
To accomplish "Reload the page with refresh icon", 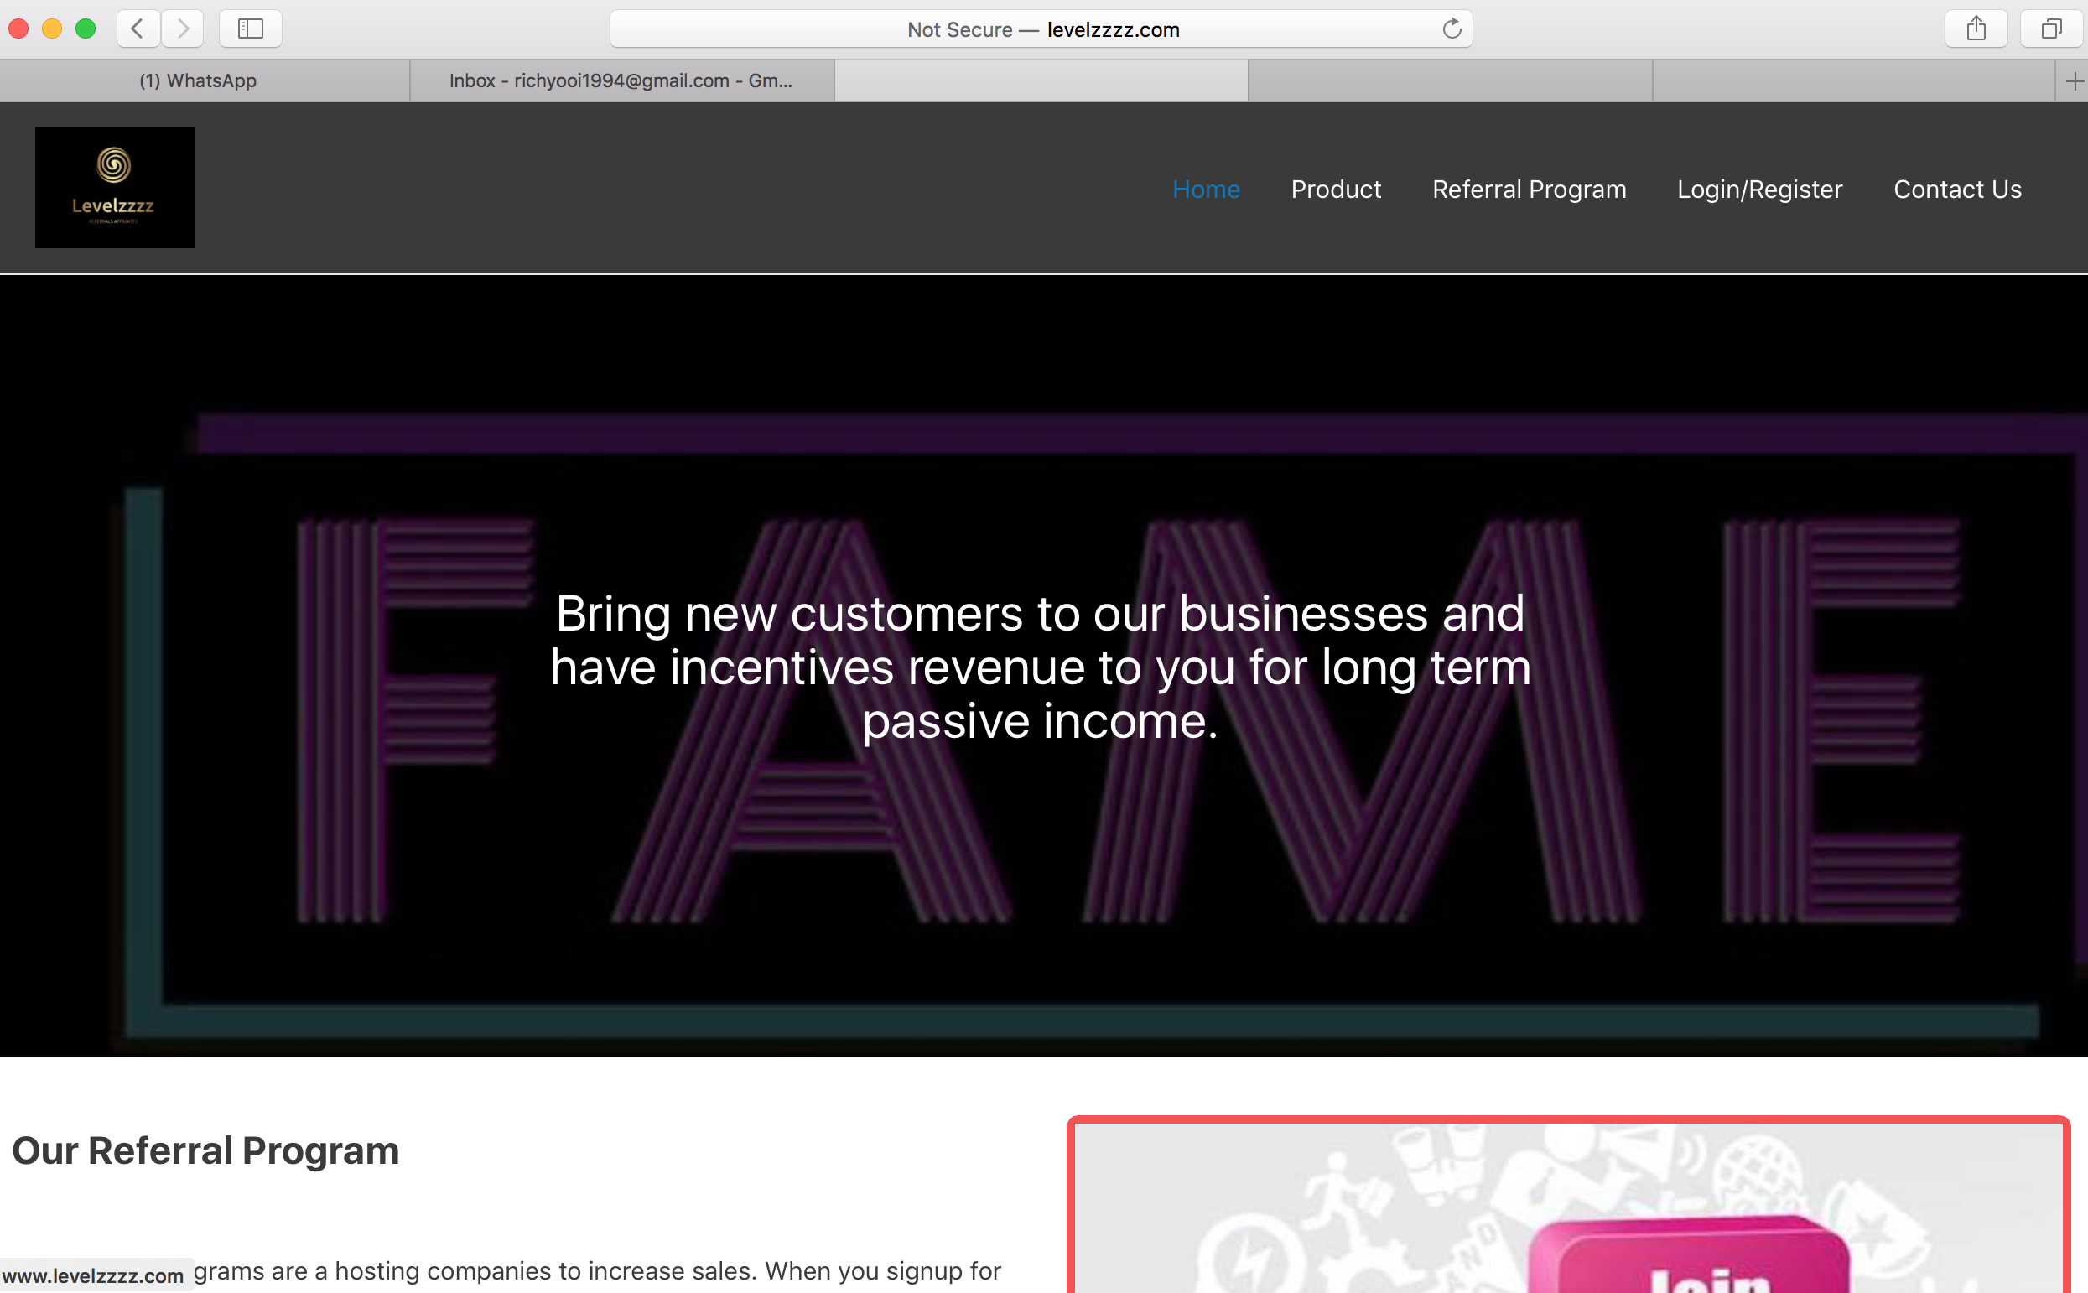I will pyautogui.click(x=1451, y=29).
